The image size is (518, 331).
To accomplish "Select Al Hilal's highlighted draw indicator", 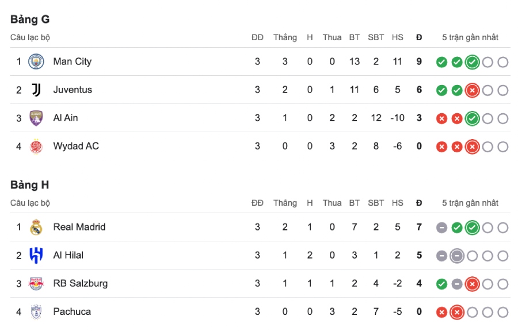I will (x=457, y=256).
